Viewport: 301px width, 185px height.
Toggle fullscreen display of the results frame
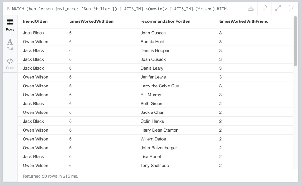click(x=278, y=8)
